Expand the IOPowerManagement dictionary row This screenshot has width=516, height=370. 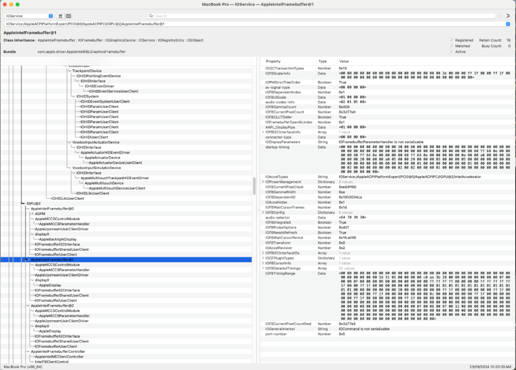[263, 182]
